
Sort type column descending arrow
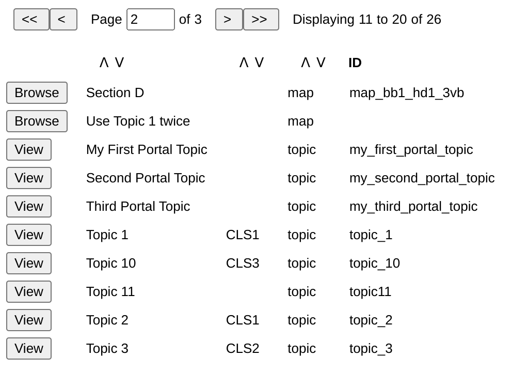(321, 63)
